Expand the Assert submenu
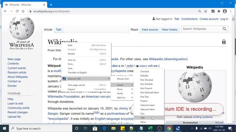236x132 pixels. point(122,85)
